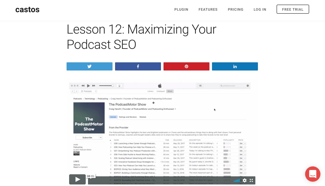Share the lesson on LinkedIn

pyautogui.click(x=235, y=66)
